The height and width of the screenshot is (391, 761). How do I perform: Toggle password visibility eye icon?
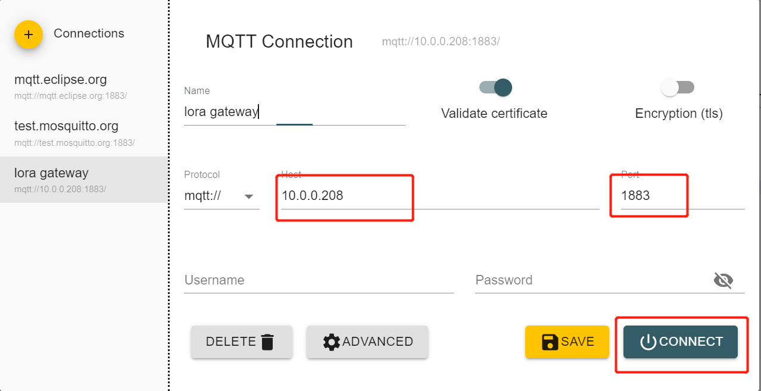pos(723,280)
